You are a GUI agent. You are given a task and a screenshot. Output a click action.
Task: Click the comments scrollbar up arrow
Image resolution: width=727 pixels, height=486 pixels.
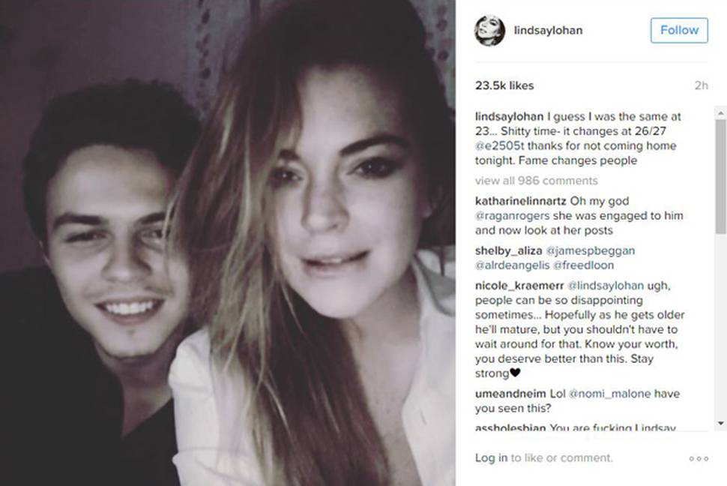click(720, 112)
